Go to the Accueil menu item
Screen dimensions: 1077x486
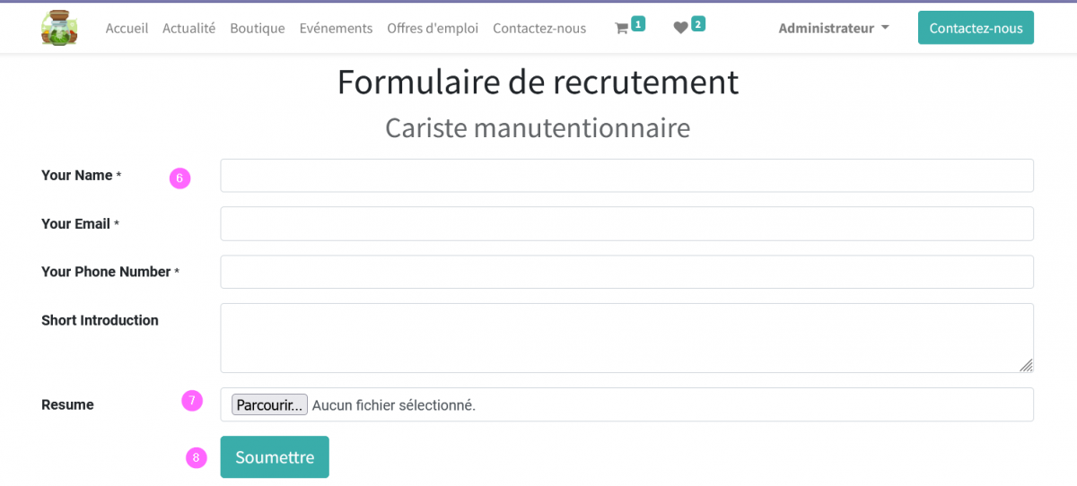click(x=127, y=28)
